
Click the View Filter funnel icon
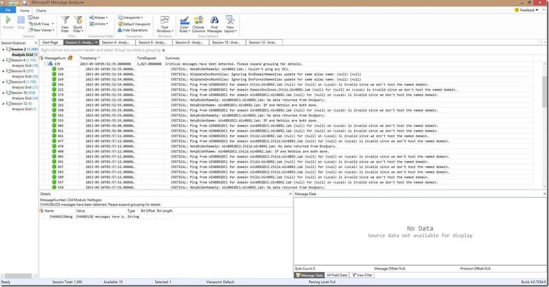tap(65, 20)
